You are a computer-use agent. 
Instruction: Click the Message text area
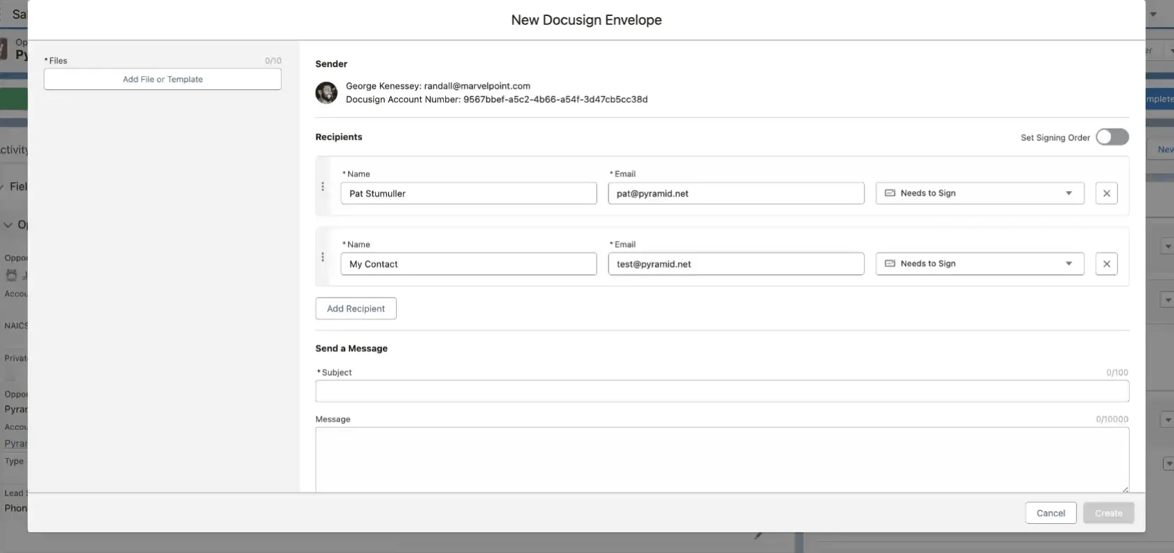pos(722,460)
